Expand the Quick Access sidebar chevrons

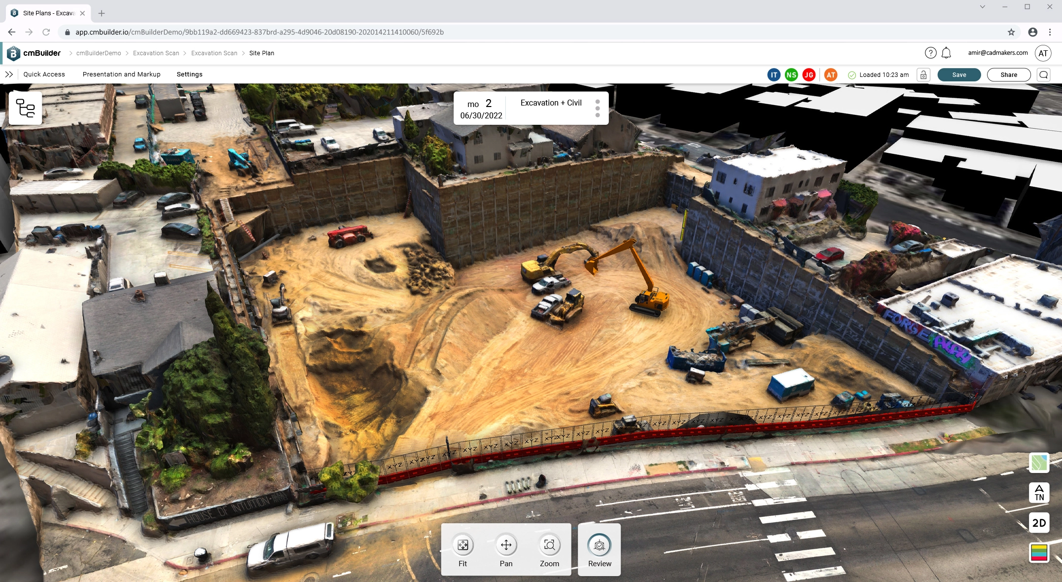pyautogui.click(x=9, y=74)
